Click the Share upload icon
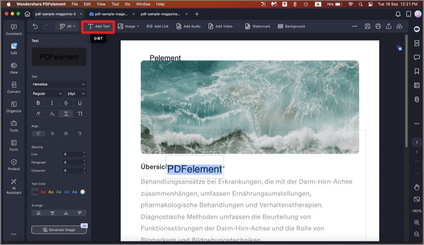Viewport: 424px width, 245px height. pyautogui.click(x=389, y=26)
